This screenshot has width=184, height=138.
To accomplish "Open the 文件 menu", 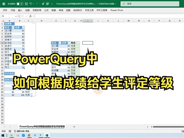I will pos(5,10).
